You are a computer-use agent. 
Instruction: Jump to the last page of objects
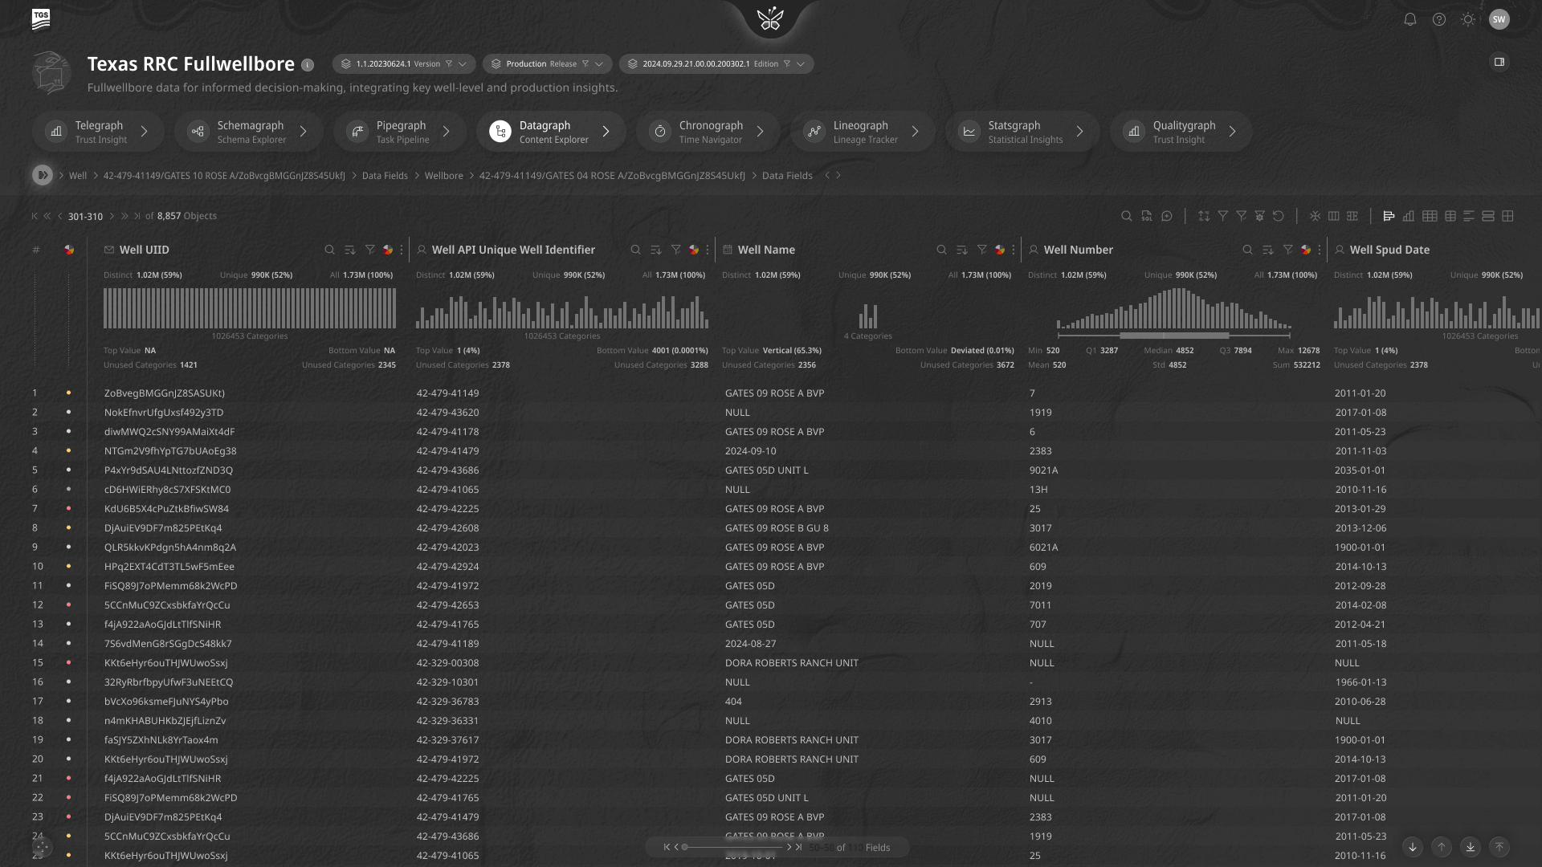(137, 216)
